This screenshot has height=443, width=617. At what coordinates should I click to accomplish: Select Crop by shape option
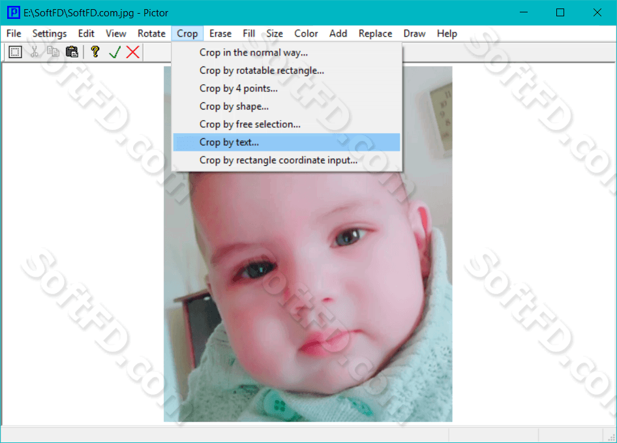(x=286, y=106)
